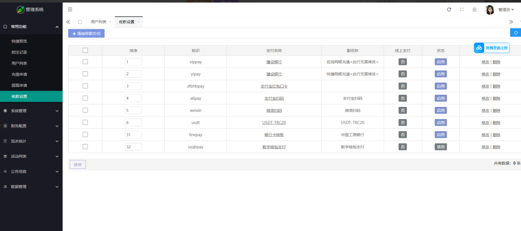The width and height of the screenshot is (521, 231).
Task: Close the 收款设置 tab
Action: point(138,22)
